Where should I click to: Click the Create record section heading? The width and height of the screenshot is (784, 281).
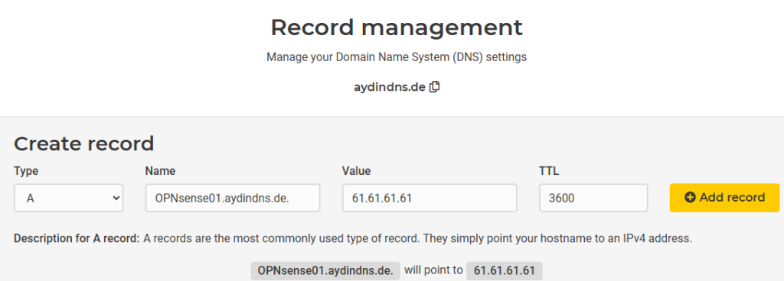84,144
